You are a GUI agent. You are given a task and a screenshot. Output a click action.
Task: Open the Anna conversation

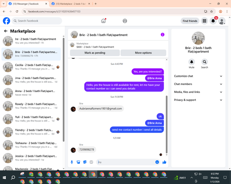pos(31,93)
